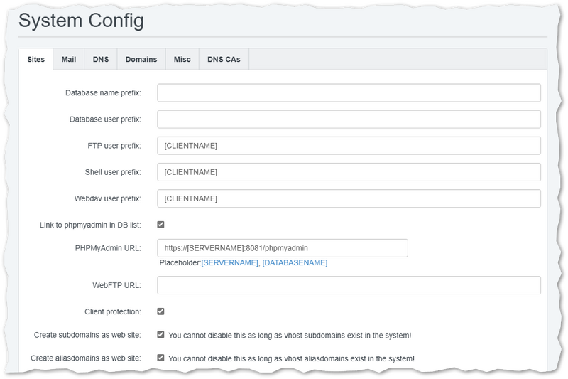Focus the Database user prefix field

[349, 119]
